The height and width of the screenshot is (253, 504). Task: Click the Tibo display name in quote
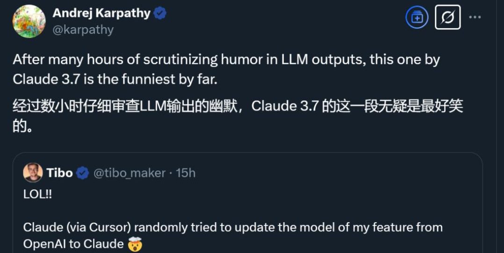(59, 173)
